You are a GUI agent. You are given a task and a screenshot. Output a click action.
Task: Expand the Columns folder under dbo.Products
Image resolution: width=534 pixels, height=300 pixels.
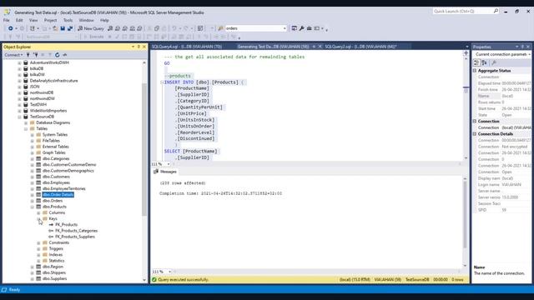click(39, 213)
